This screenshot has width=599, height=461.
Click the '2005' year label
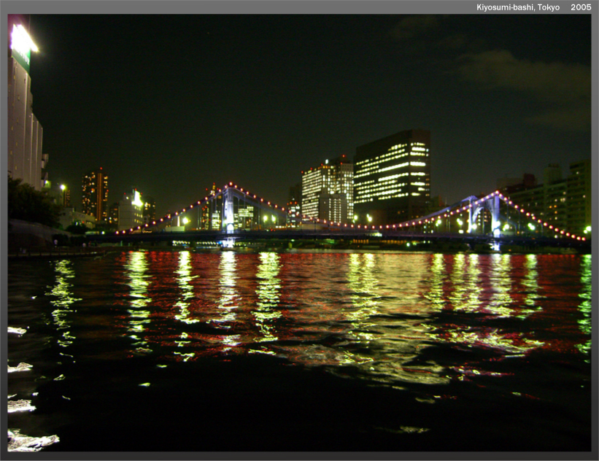click(581, 7)
